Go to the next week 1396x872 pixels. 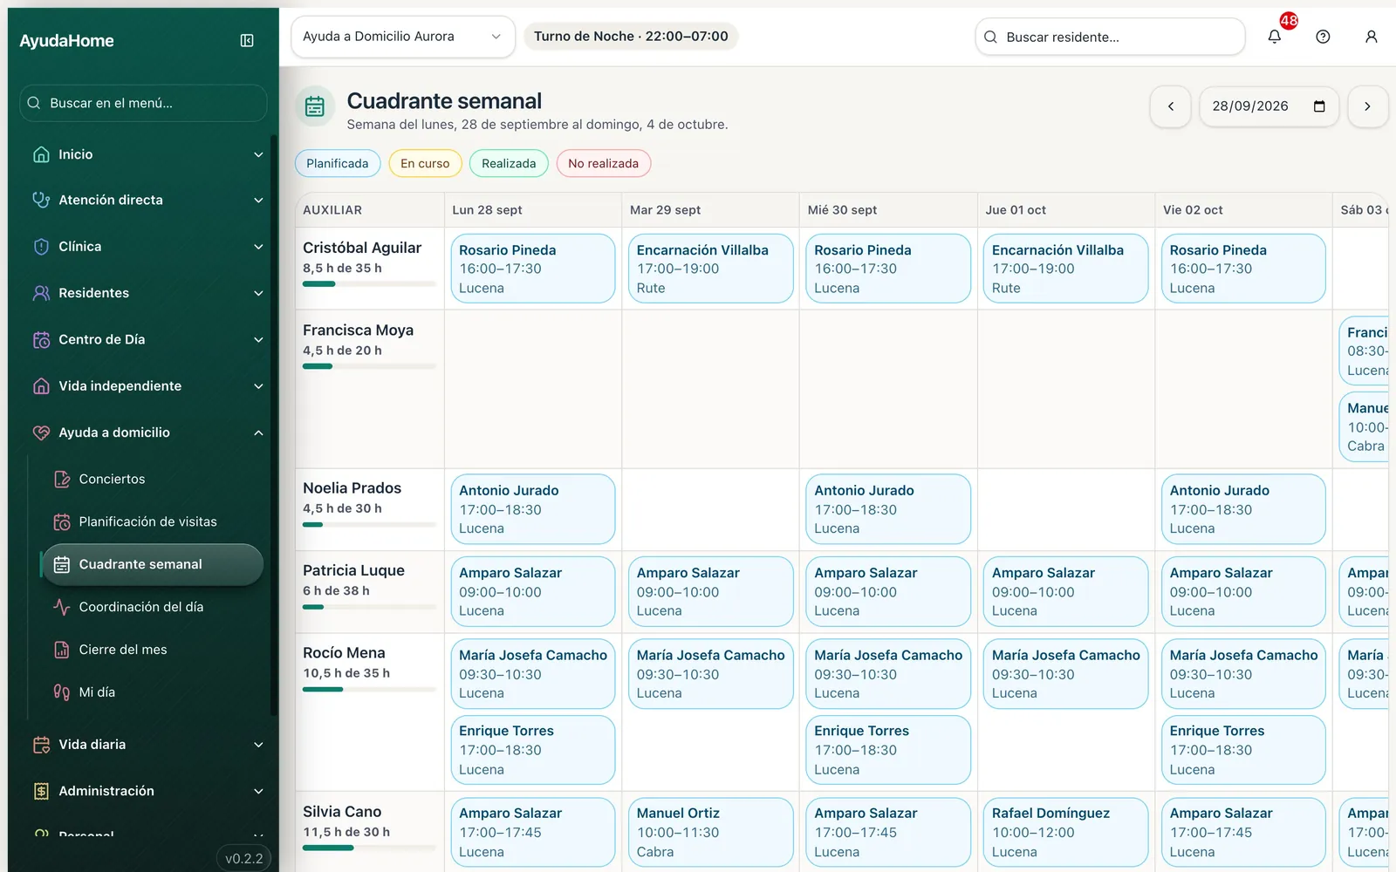1367,106
